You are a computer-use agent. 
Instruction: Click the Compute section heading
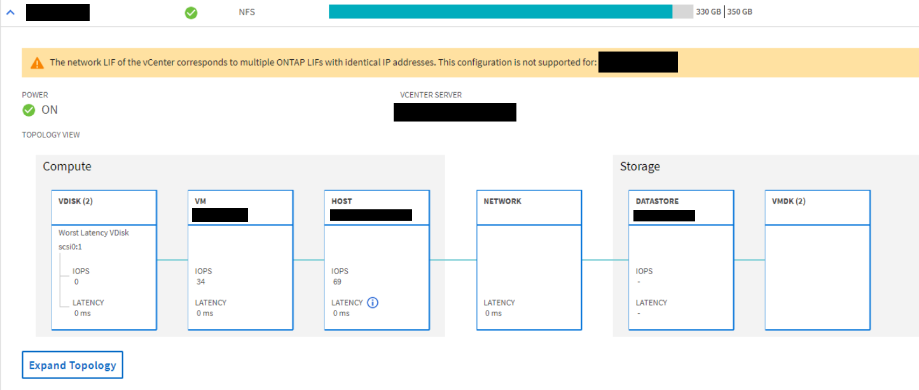tap(67, 167)
